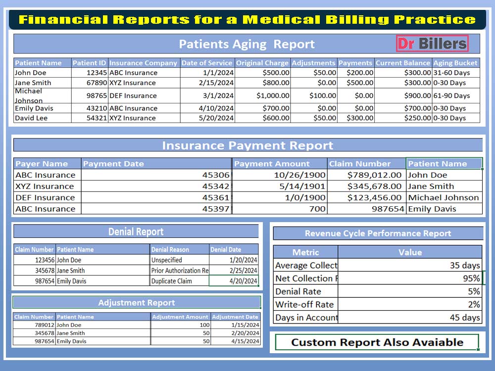
Task: Click original charge $1,000.00
Action: [x=262, y=95]
